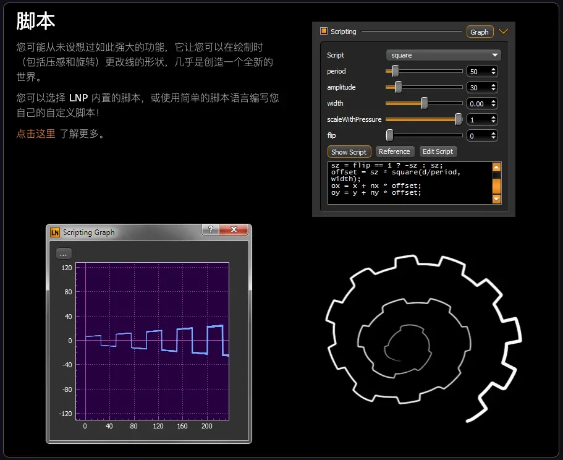Image resolution: width=563 pixels, height=460 pixels.
Task: Click the 'Script' label in Scripting panel
Action: [336, 55]
